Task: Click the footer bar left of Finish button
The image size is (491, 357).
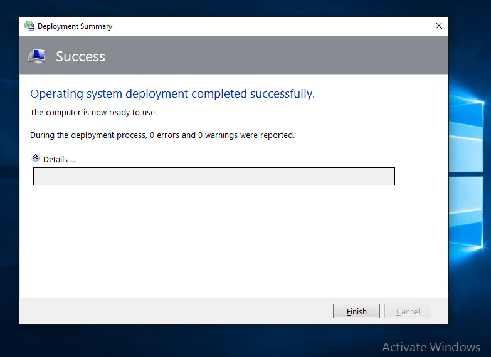Action: pos(176,311)
